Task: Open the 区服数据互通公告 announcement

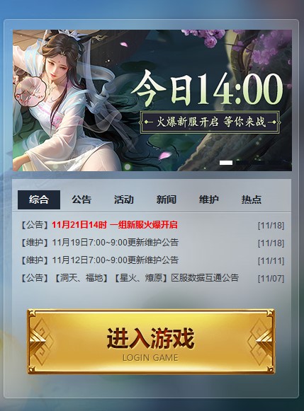Action: [x=205, y=278]
